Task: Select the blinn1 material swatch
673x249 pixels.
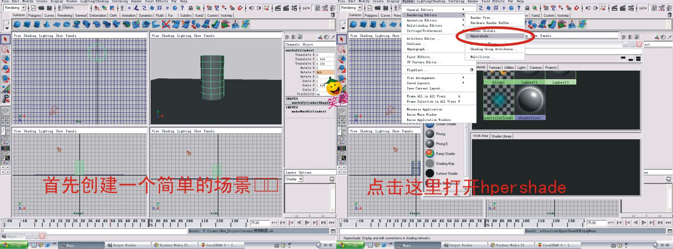Action: [499, 77]
